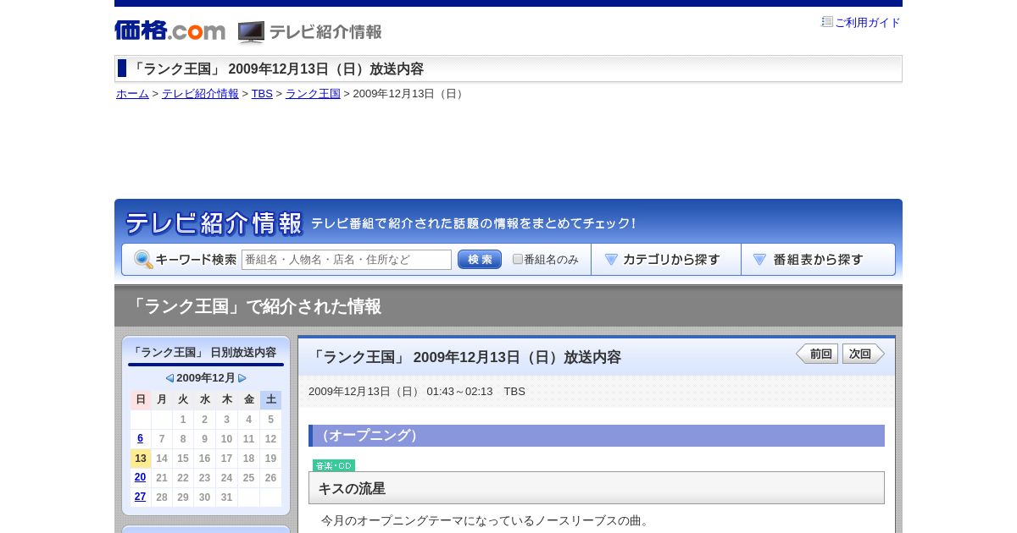Click the ご利用ガイド guide icon
1017x533 pixels.
pos(826,22)
